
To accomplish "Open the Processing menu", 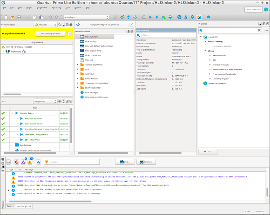I will (56, 8).
